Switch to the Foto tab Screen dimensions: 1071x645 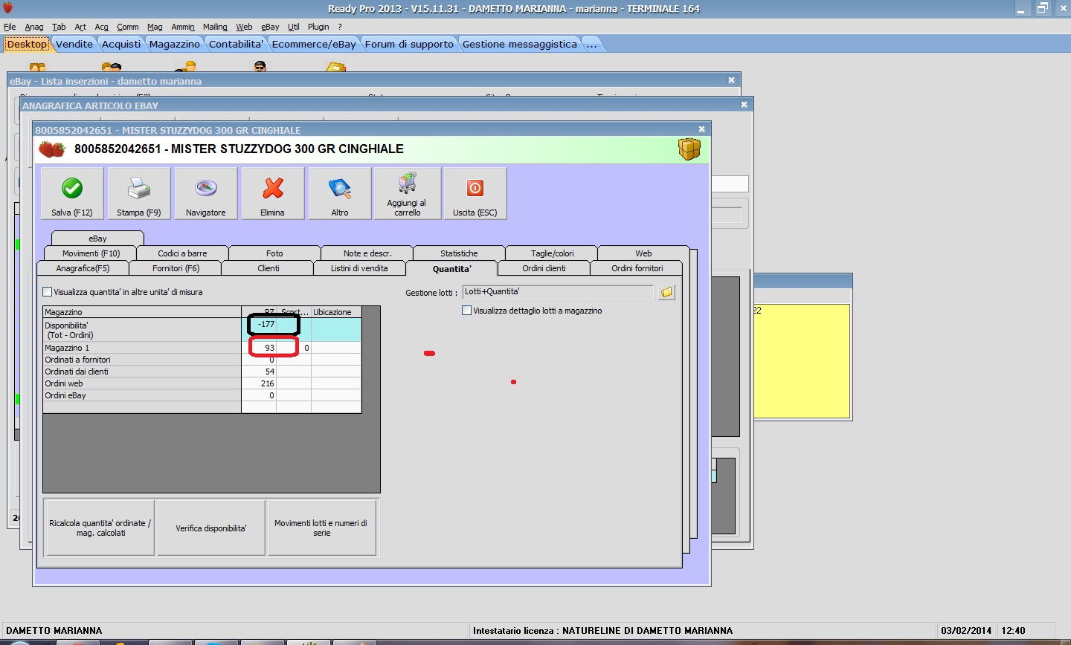coord(274,253)
